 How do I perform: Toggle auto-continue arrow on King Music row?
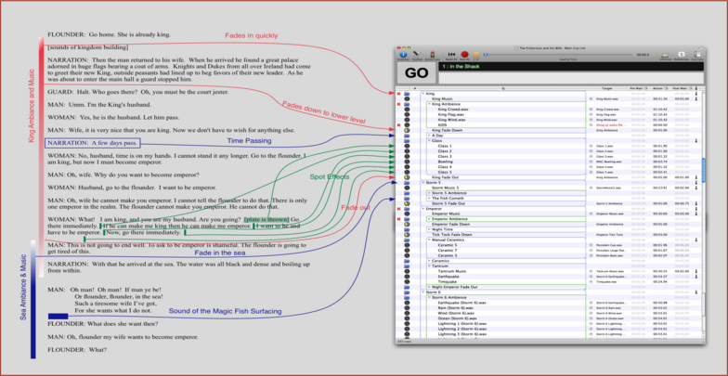coord(696,98)
